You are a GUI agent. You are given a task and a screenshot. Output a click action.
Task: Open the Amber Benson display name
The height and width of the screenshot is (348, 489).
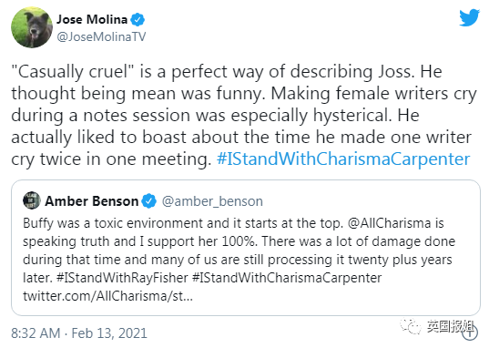click(92, 201)
